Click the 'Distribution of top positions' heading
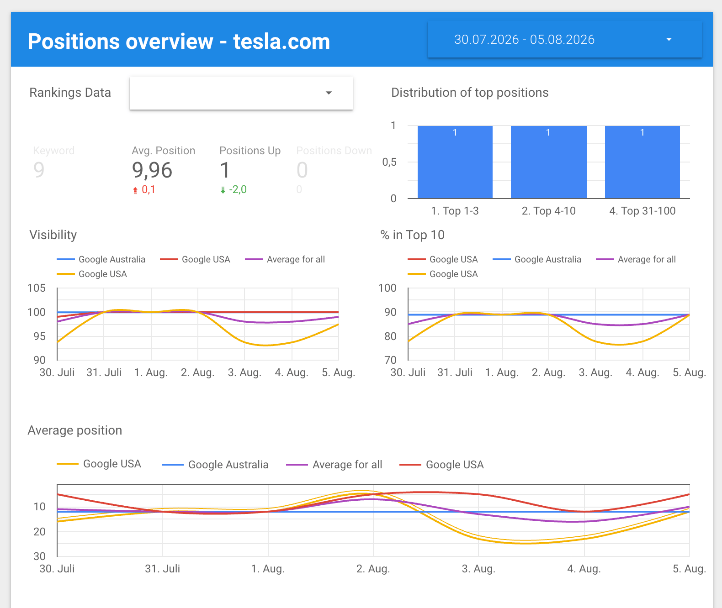 (470, 93)
